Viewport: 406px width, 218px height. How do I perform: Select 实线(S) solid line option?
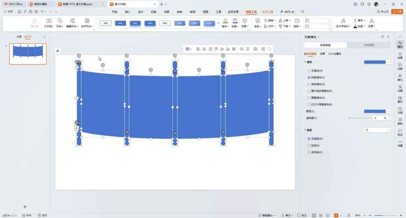(313, 145)
